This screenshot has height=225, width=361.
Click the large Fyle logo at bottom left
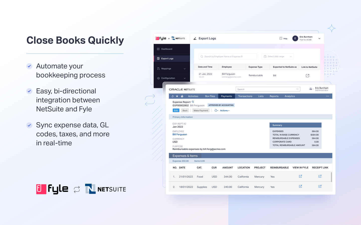(x=52, y=189)
